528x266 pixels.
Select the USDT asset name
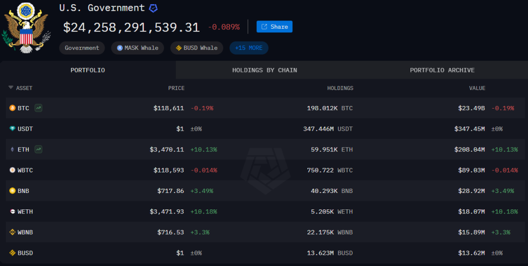[25, 129]
